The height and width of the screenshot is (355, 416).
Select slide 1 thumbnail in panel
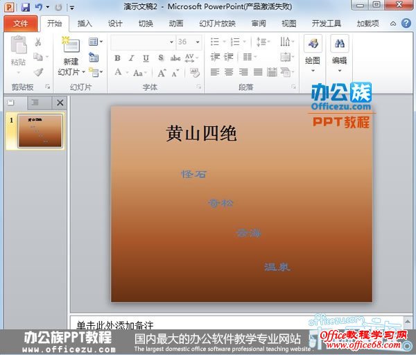[x=40, y=131]
